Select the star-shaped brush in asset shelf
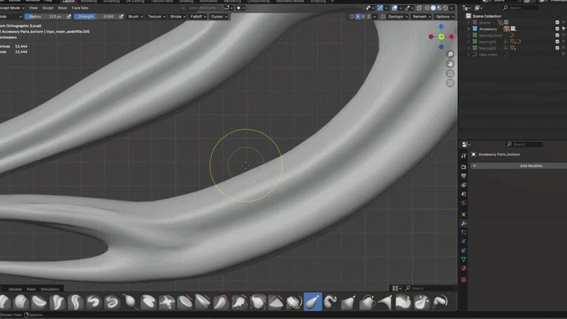The image size is (567, 319). [x=167, y=302]
